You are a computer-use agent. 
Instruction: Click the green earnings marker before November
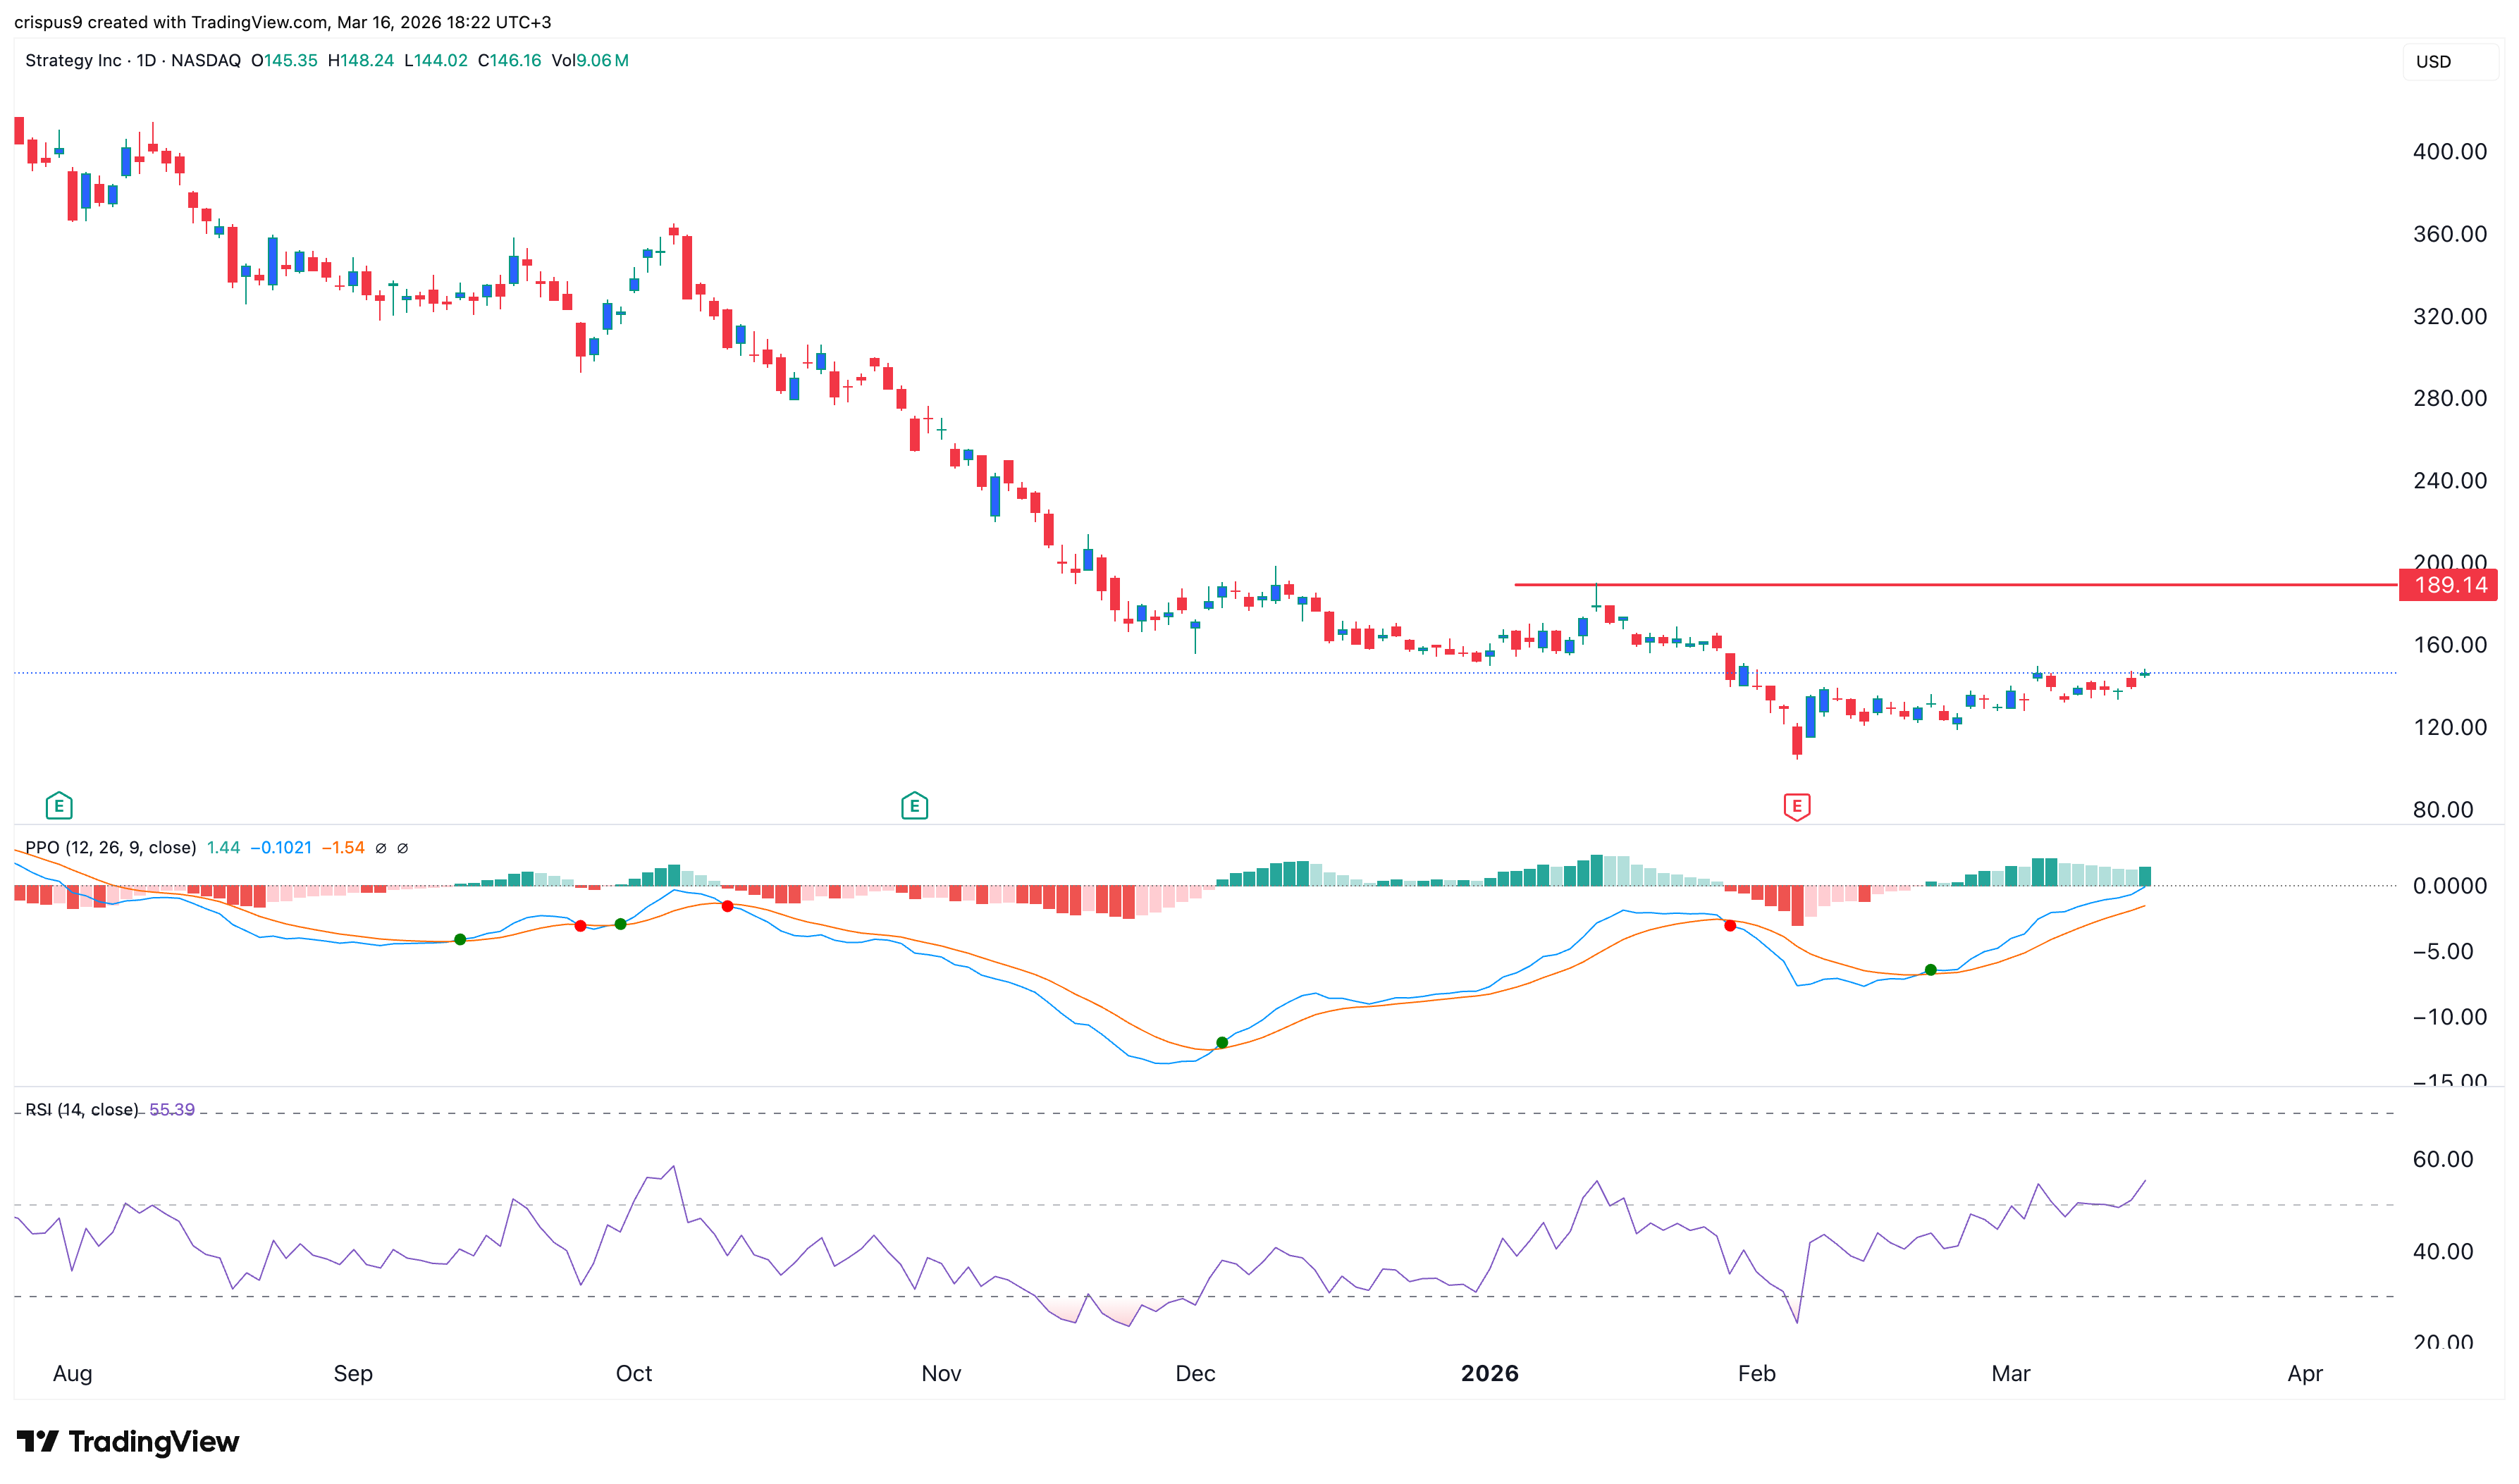click(914, 805)
